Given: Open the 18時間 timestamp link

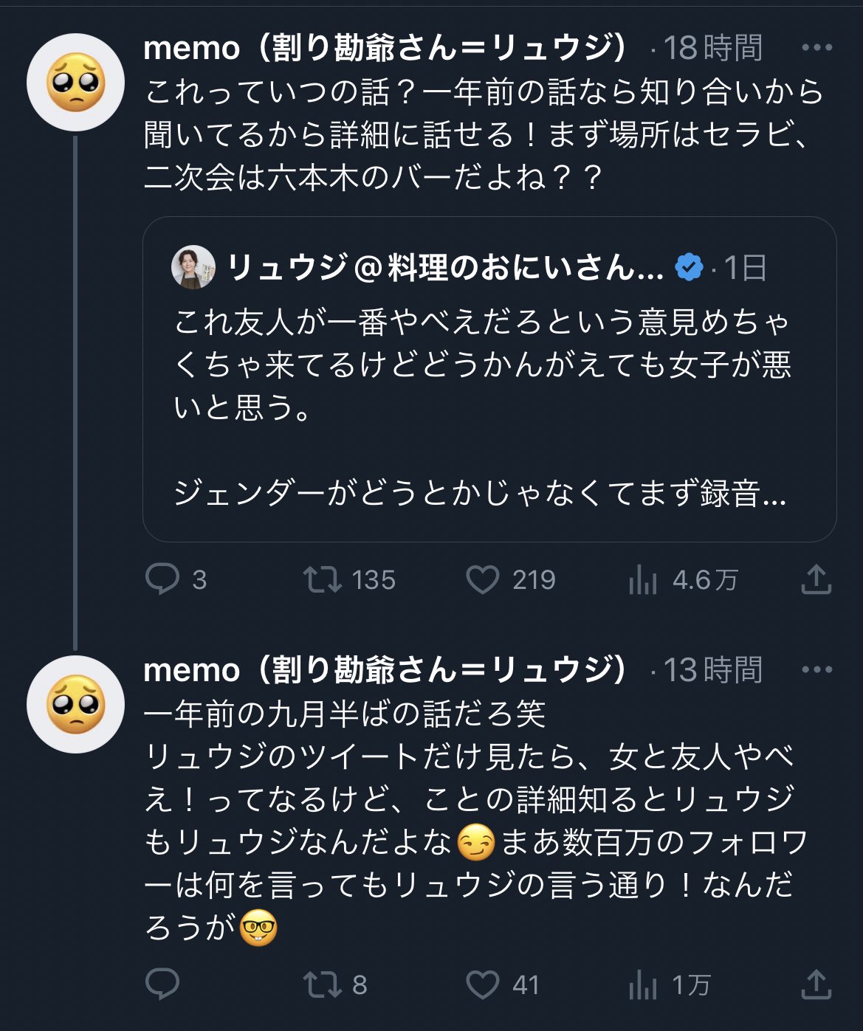Looking at the screenshot, I should tap(712, 48).
